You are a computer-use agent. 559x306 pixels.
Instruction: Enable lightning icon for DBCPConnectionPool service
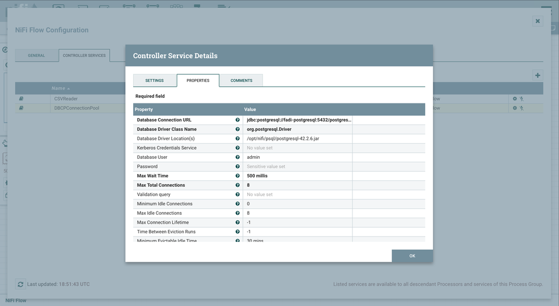[x=522, y=108]
